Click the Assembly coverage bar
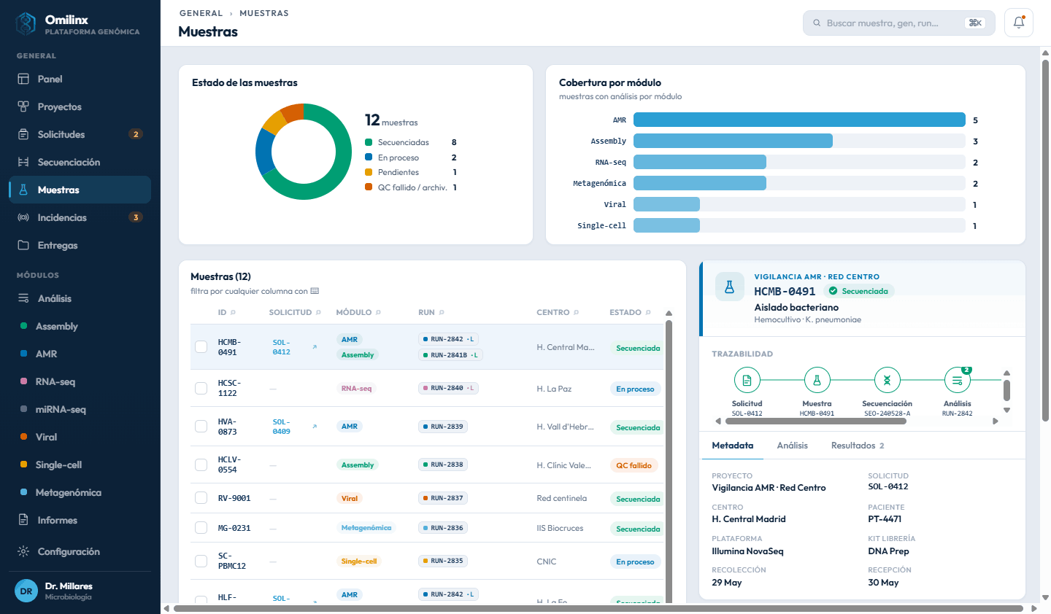 [733, 141]
